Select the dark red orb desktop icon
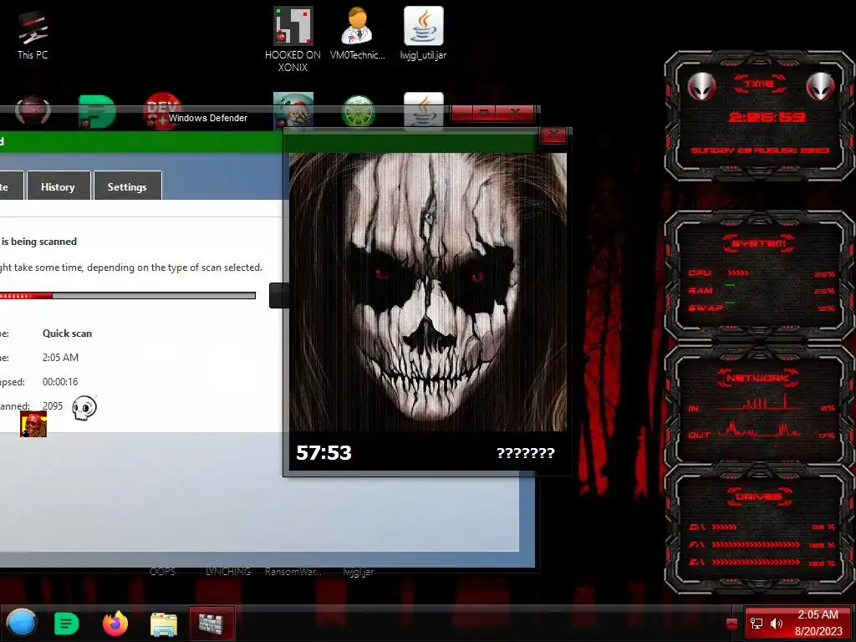The image size is (856, 642). (33, 111)
